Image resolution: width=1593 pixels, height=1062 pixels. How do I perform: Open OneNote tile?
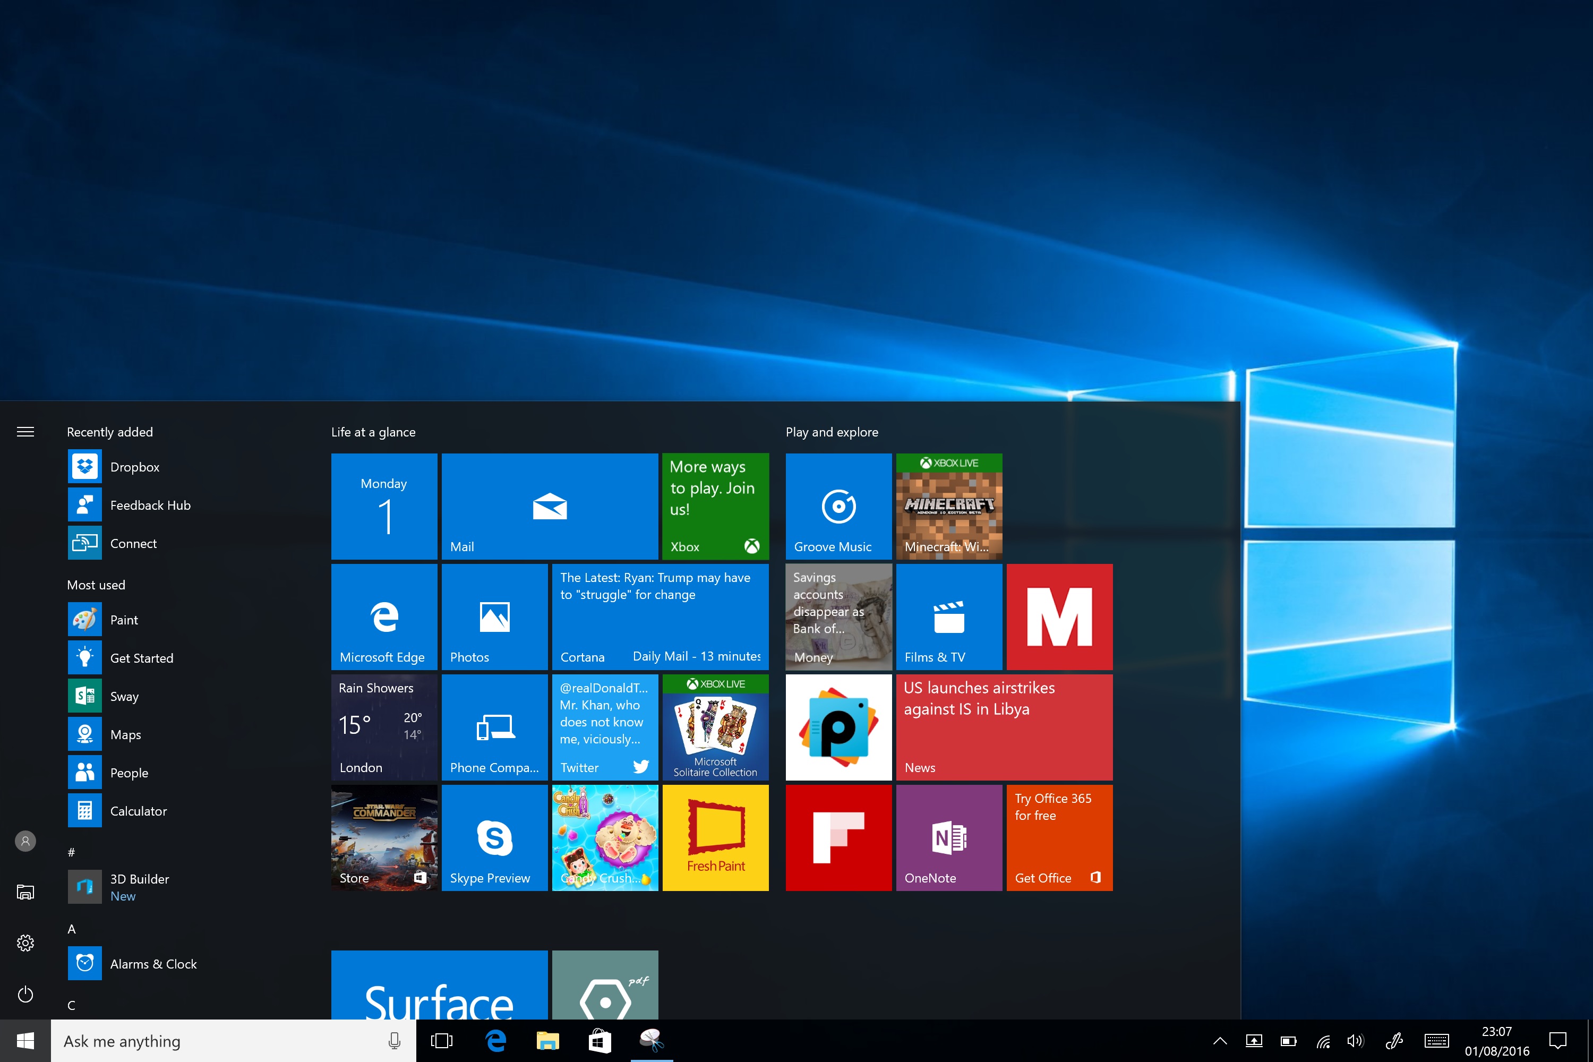[948, 837]
